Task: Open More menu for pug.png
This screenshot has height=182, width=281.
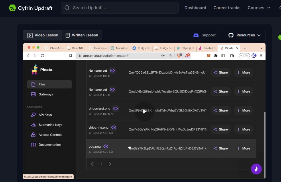Action: 243,148
